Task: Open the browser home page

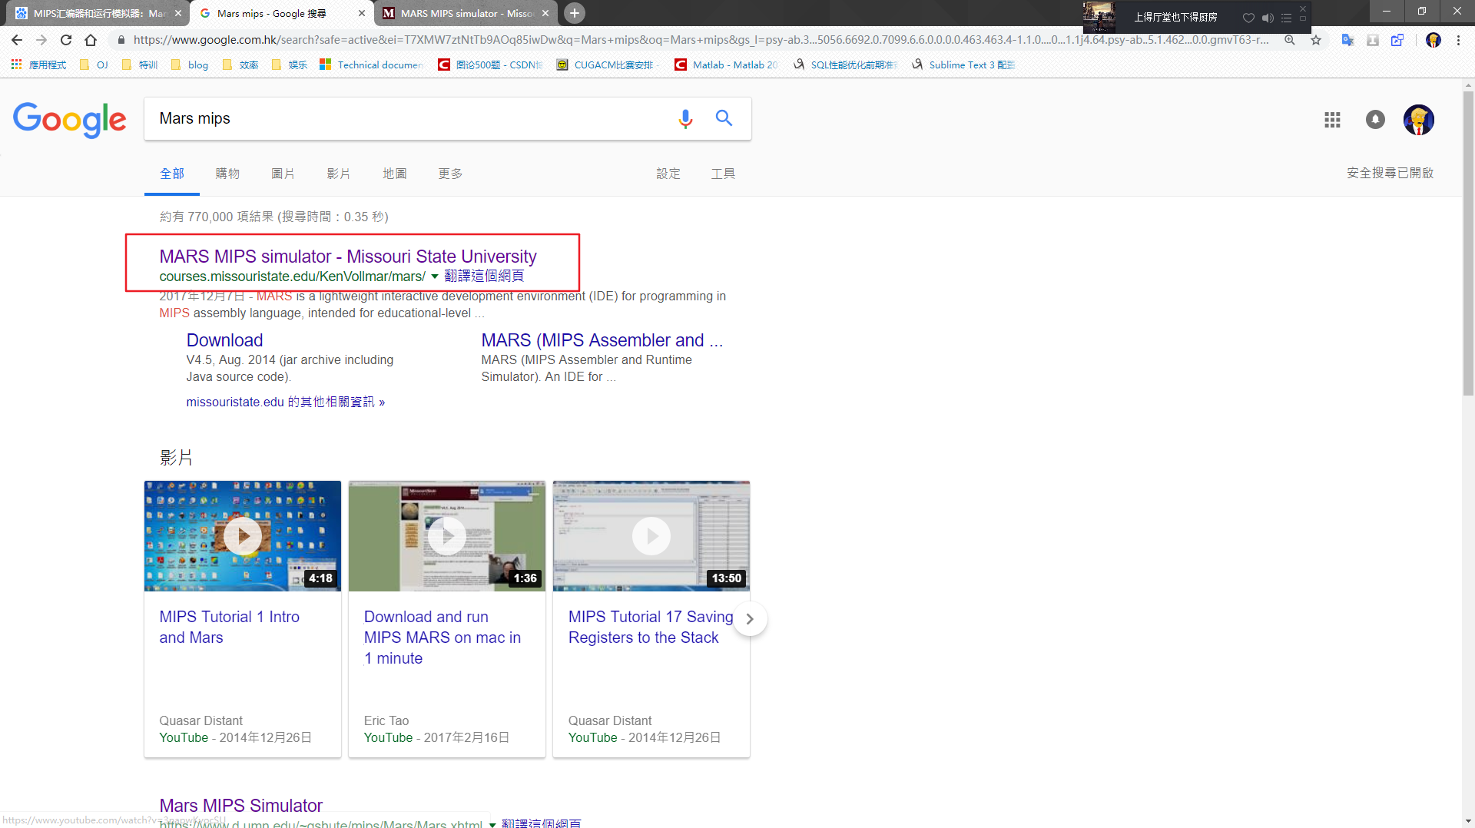Action: coord(91,40)
